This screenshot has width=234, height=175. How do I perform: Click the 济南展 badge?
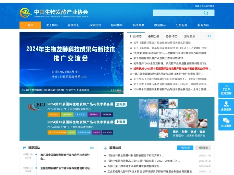coord(121,104)
